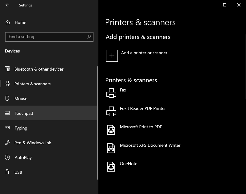The image size is (246, 194).
Task: Click the Add a printer or scanner label
Action: [144, 53]
